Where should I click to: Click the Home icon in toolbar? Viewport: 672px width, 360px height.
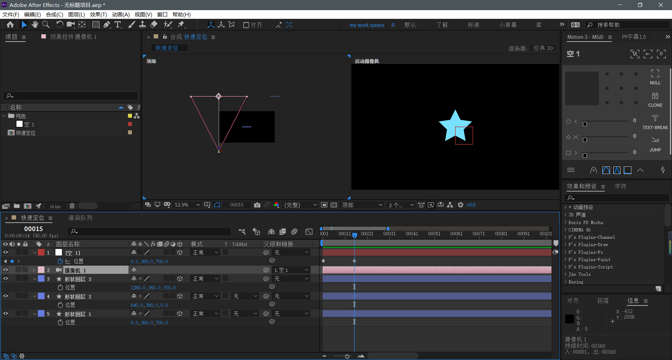10,24
